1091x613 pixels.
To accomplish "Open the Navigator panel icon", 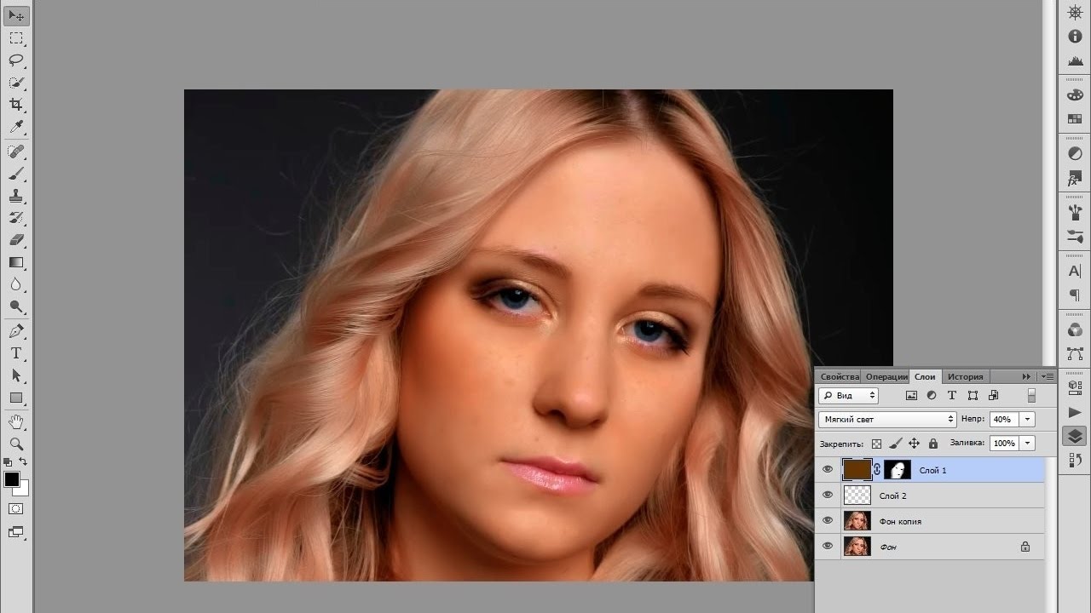I will point(1075,12).
